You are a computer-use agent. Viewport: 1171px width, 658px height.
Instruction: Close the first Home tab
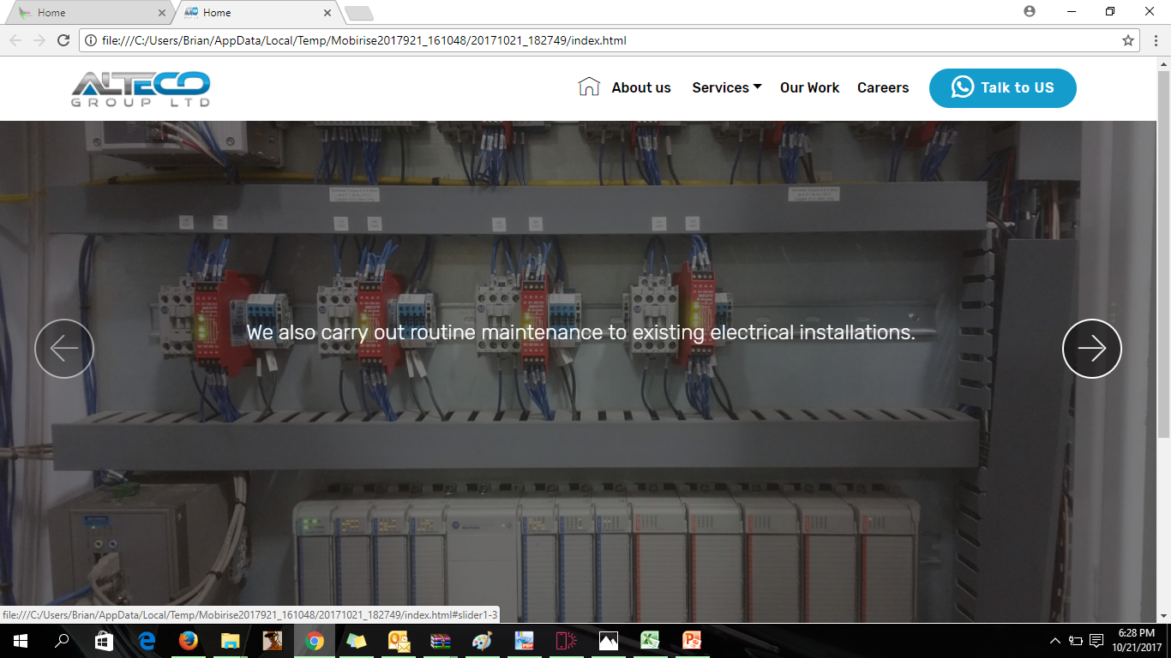162,13
